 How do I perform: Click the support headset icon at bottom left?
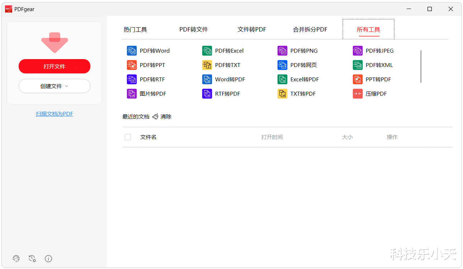coord(16,258)
